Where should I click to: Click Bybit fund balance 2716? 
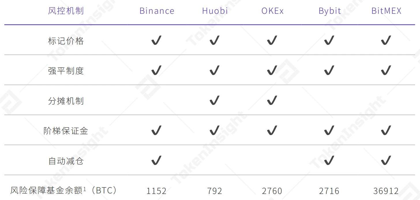point(329,191)
